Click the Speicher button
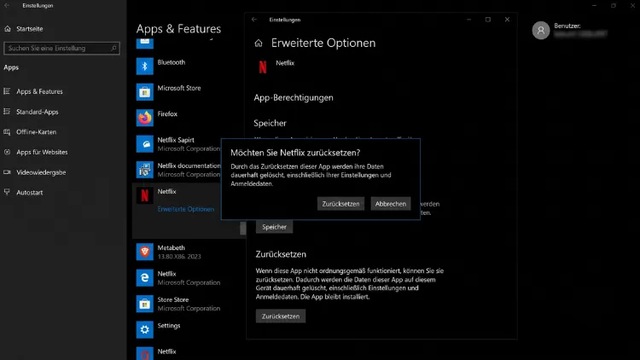 274,227
